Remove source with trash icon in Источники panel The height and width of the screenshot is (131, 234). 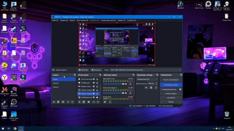84,102
